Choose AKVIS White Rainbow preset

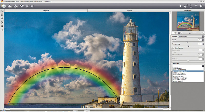point(188,75)
